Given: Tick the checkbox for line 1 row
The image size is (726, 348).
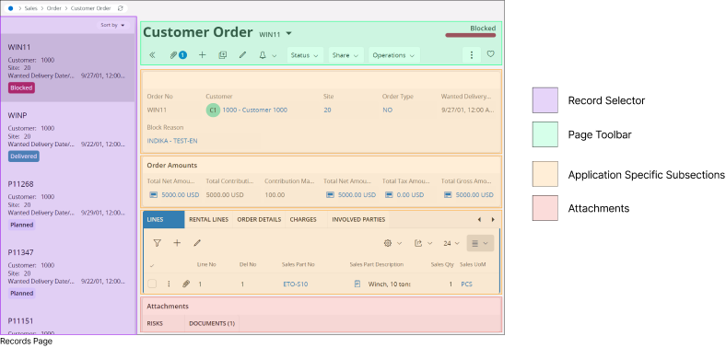Looking at the screenshot, I should click(152, 284).
